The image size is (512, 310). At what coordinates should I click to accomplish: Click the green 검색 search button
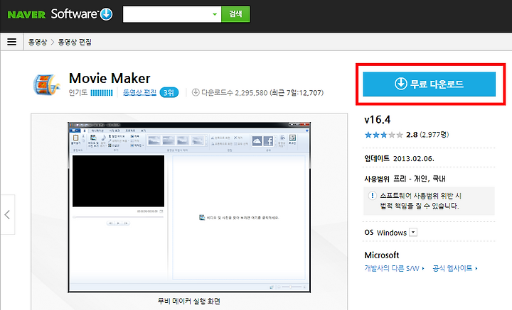click(235, 14)
